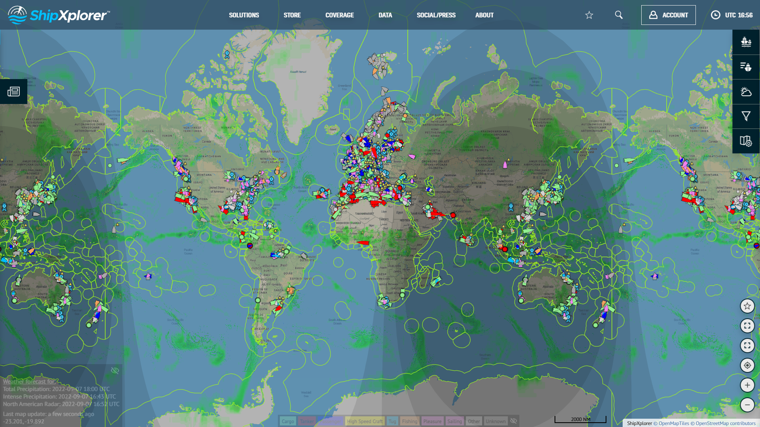Screen dimensions: 760x427
Task: Click the Total Precipitation timestamp text
Action: click(x=56, y=389)
